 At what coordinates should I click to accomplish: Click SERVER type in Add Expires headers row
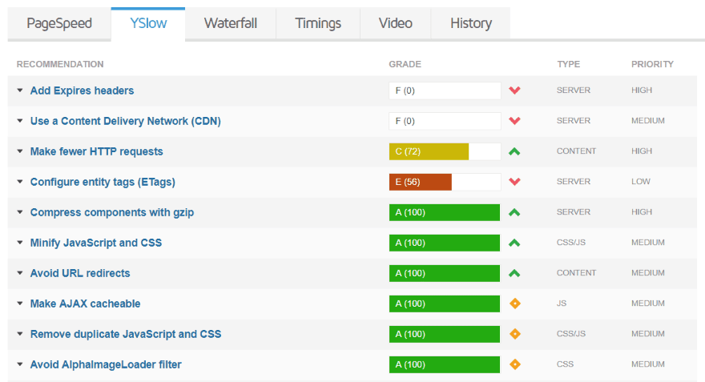[574, 90]
